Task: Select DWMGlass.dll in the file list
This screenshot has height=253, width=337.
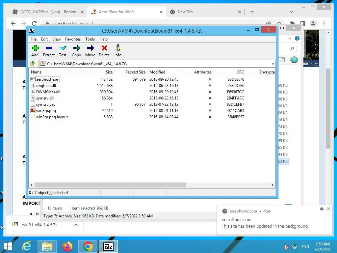Action: tap(48, 92)
